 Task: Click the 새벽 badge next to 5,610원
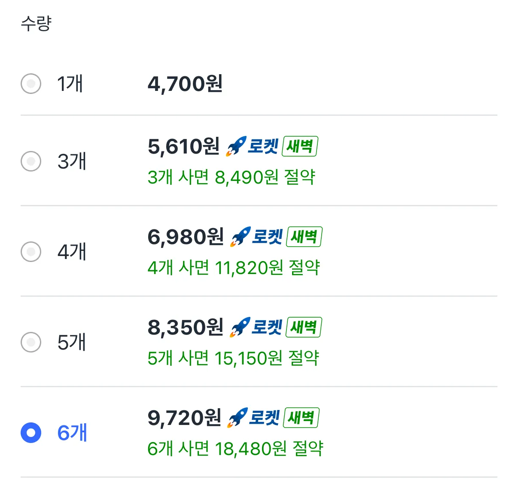coord(300,147)
